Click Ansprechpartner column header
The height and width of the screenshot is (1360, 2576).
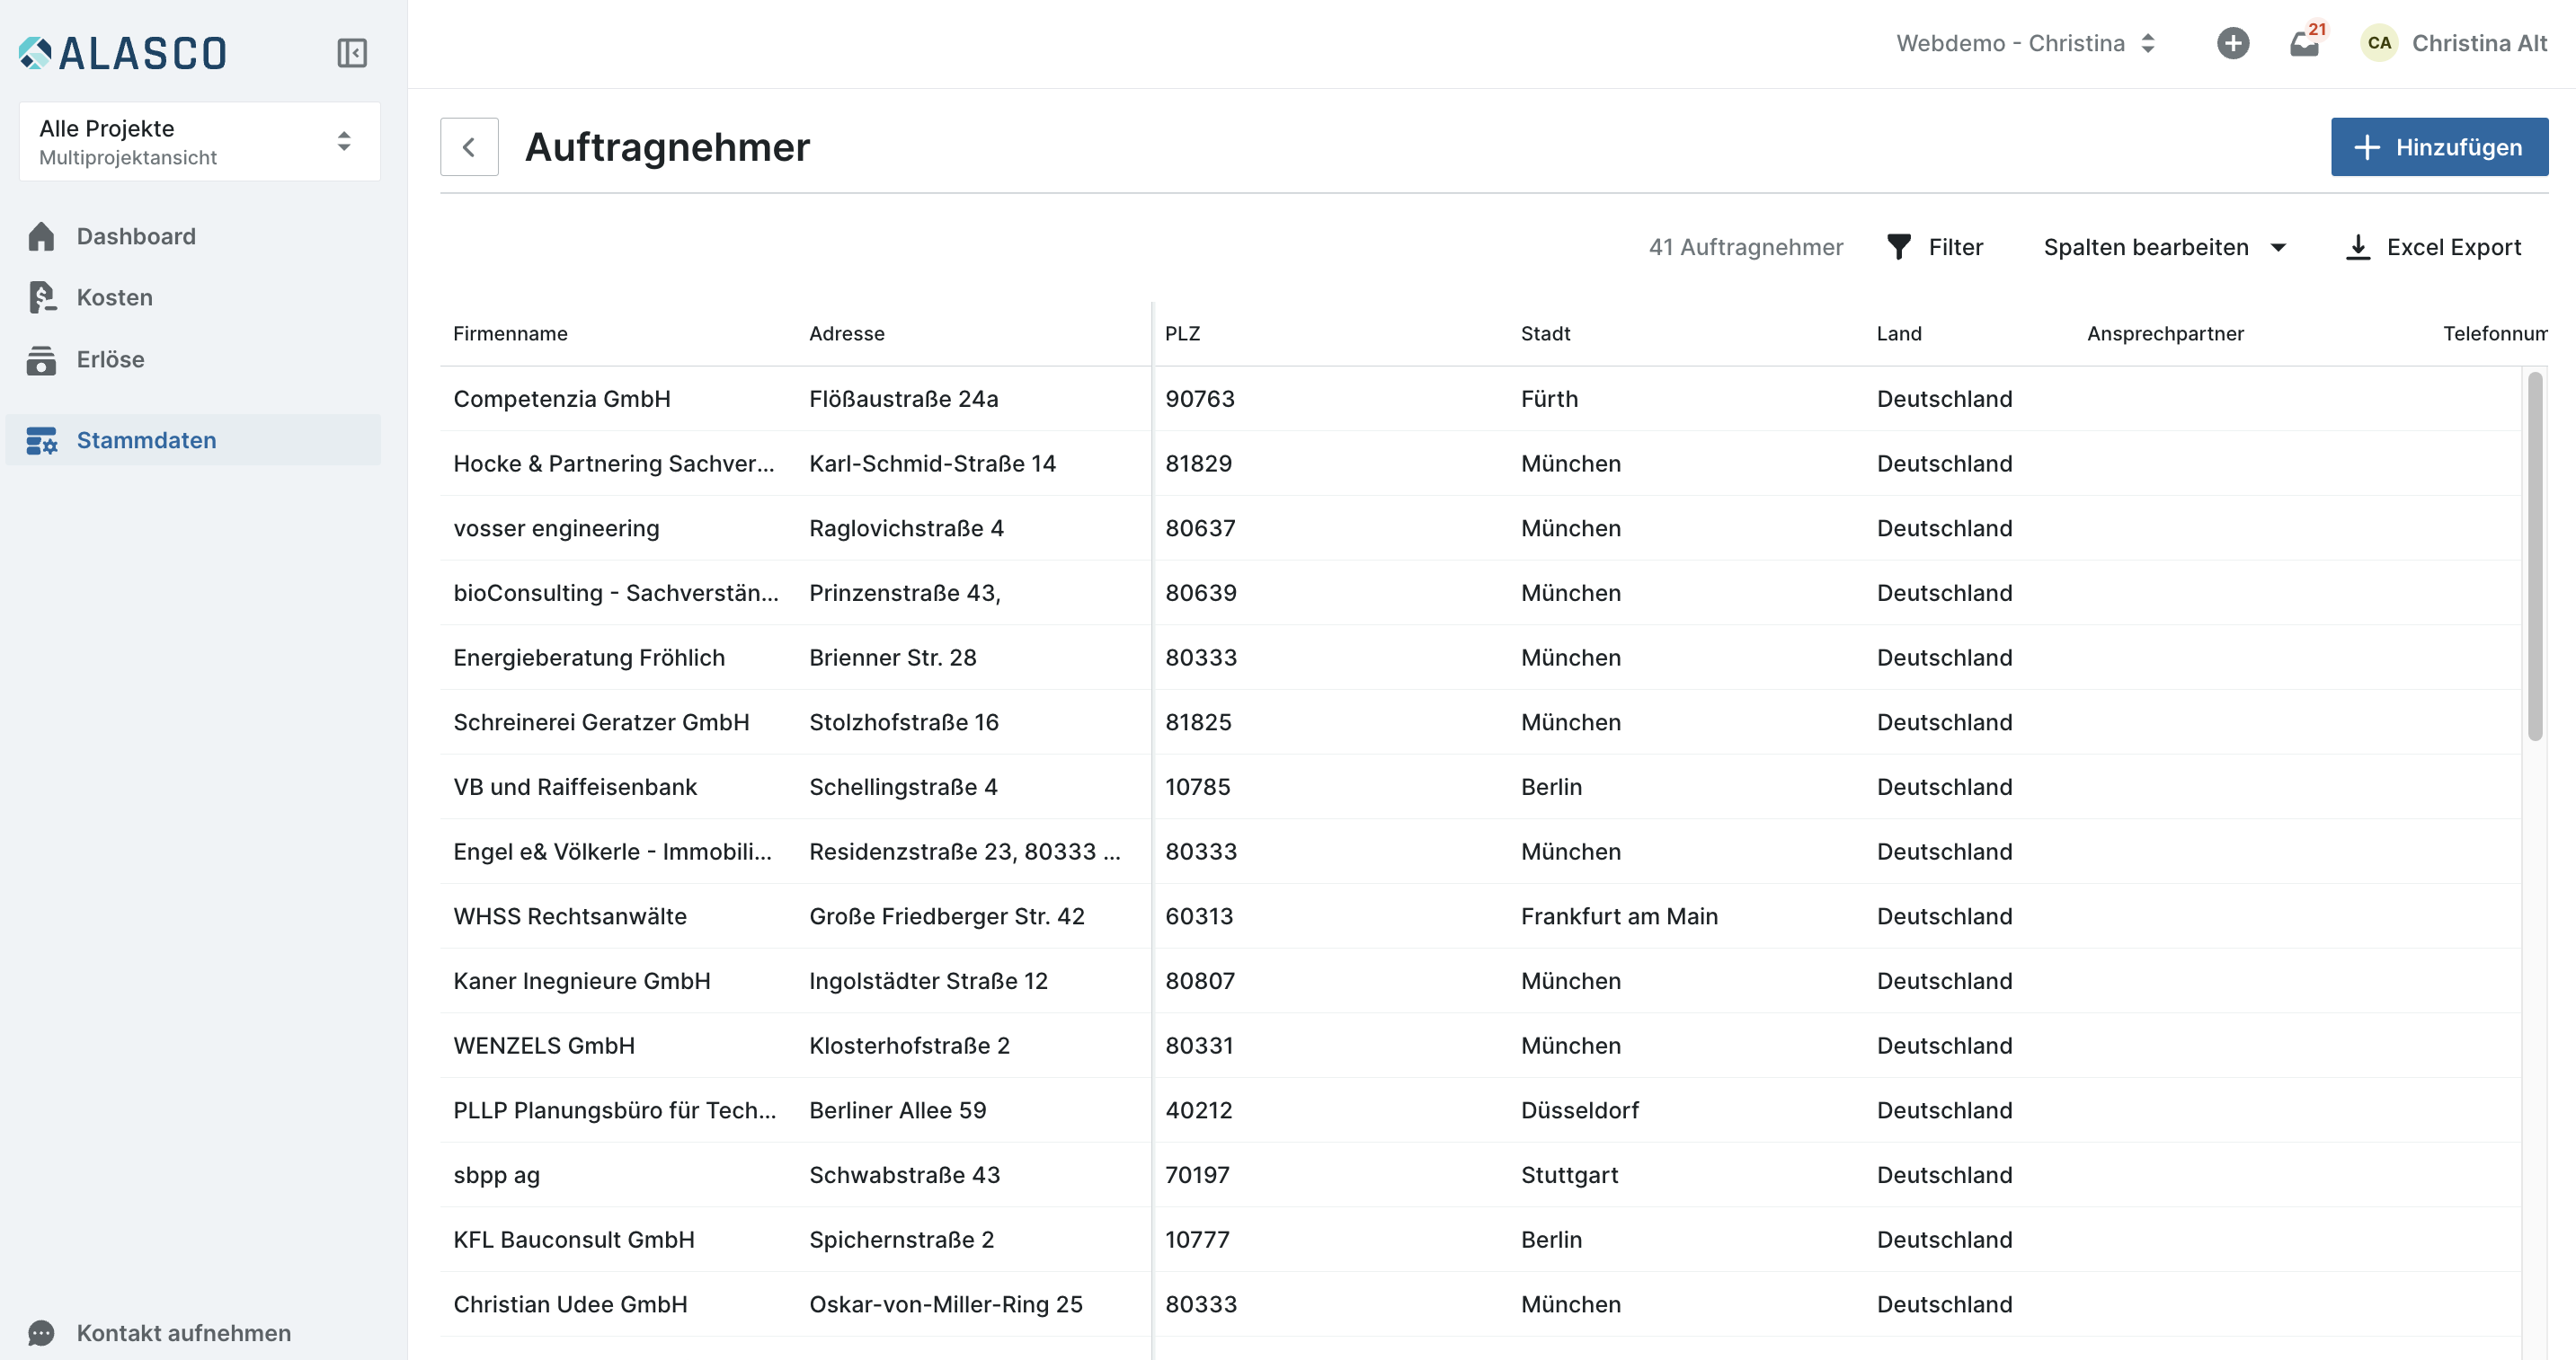pos(2165,334)
